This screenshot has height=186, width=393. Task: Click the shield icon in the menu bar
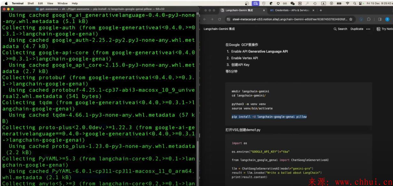tap(264, 3)
